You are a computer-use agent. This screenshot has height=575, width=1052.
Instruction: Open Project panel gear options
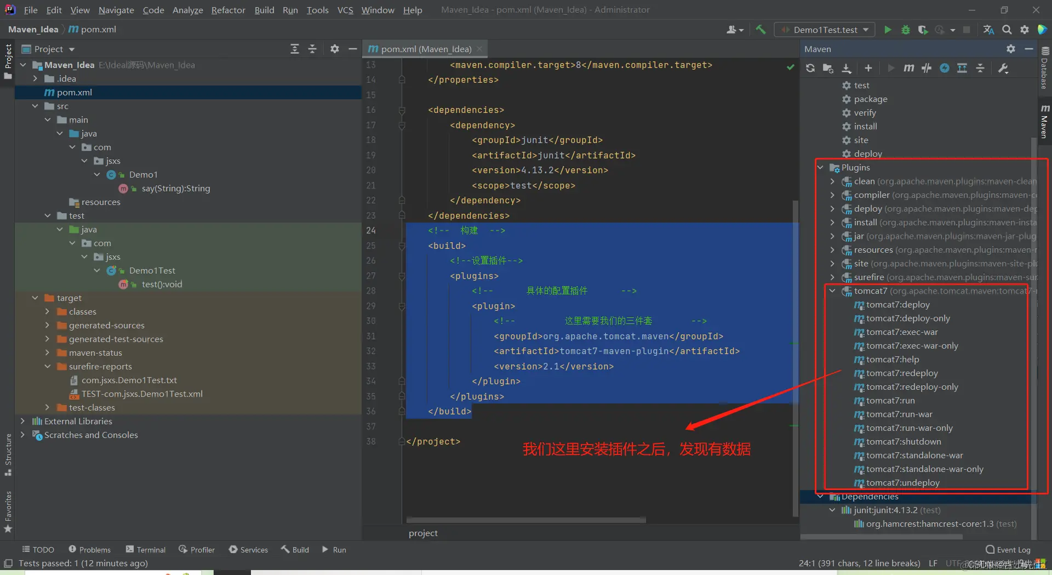335,49
